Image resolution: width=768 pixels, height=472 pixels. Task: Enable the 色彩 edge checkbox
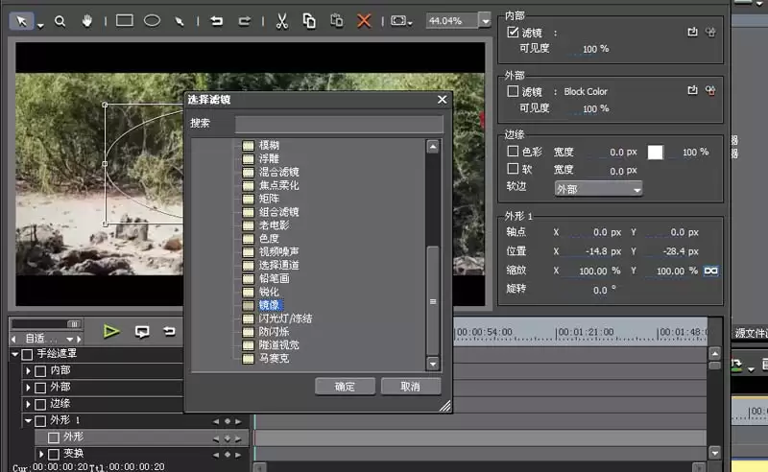(513, 152)
